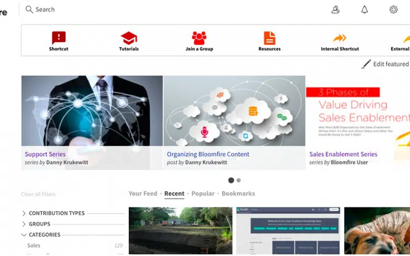410x256 pixels.
Task: Open the Your Feed tab
Action: point(142,194)
